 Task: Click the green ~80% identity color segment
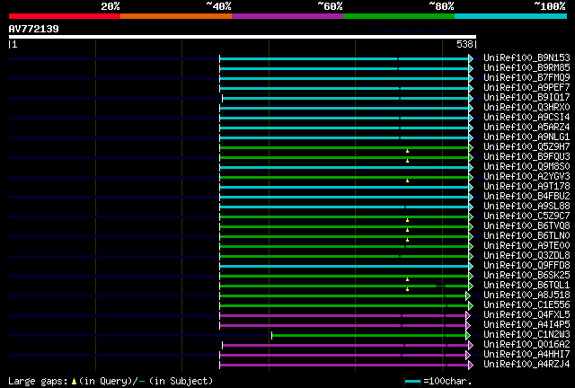[x=399, y=16]
